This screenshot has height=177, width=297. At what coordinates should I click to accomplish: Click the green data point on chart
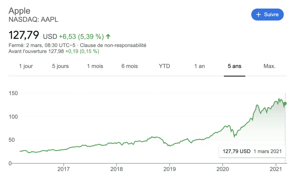285,104
